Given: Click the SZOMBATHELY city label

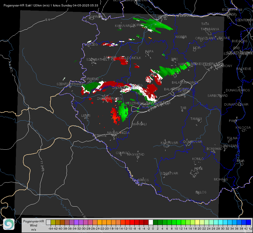Looking at the screenshot, I should pyautogui.click(x=98, y=60).
